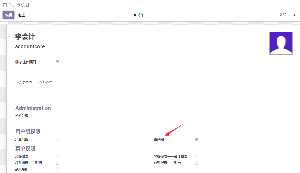The width and height of the screenshot is (300, 173).
Task: Switch to 个人设置 tab
Action: click(45, 83)
